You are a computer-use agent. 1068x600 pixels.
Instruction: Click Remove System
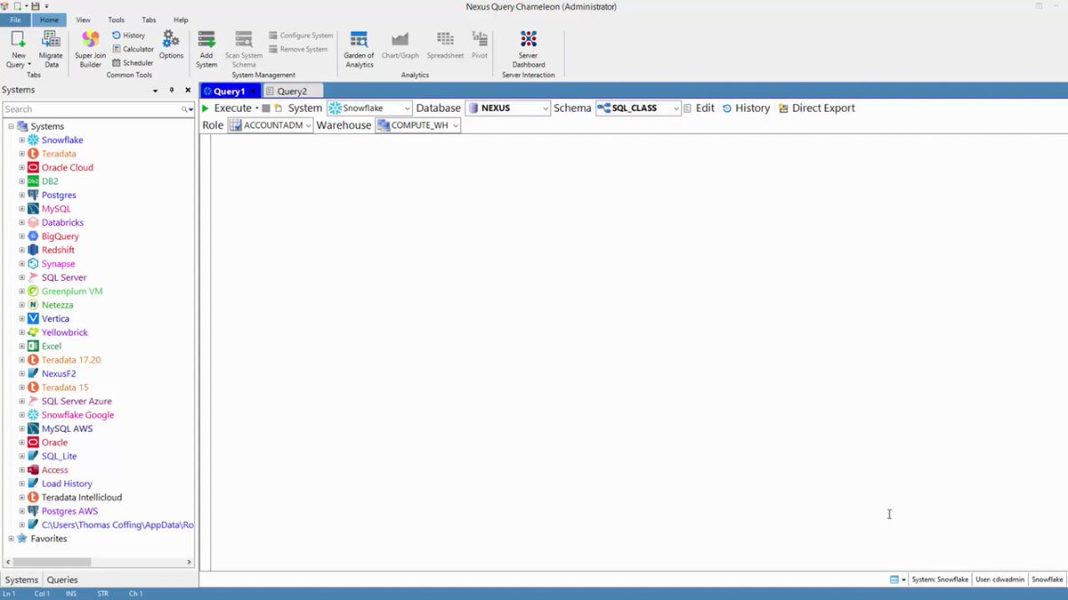[x=298, y=50]
